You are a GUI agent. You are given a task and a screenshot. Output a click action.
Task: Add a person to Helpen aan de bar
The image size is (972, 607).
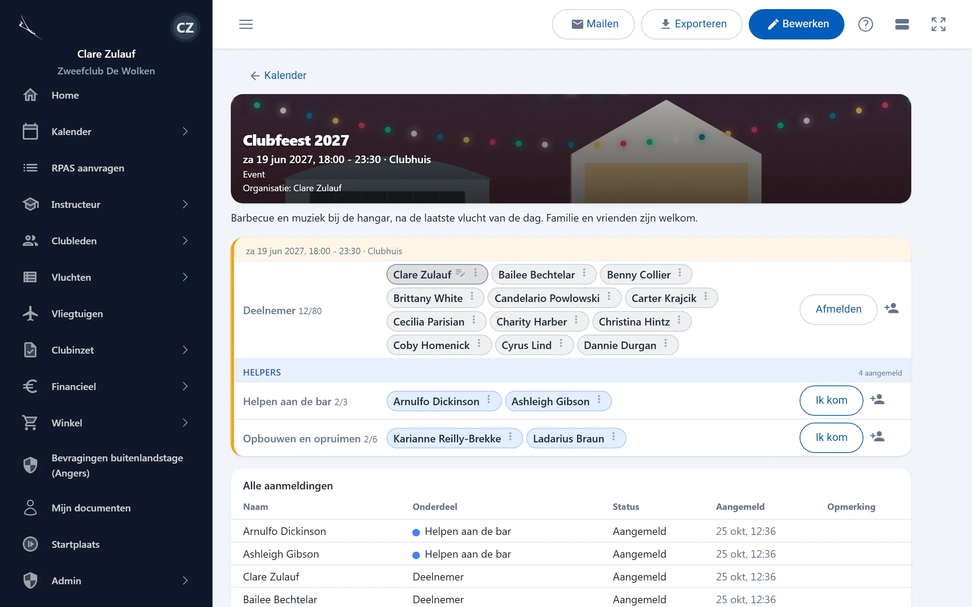(x=877, y=399)
